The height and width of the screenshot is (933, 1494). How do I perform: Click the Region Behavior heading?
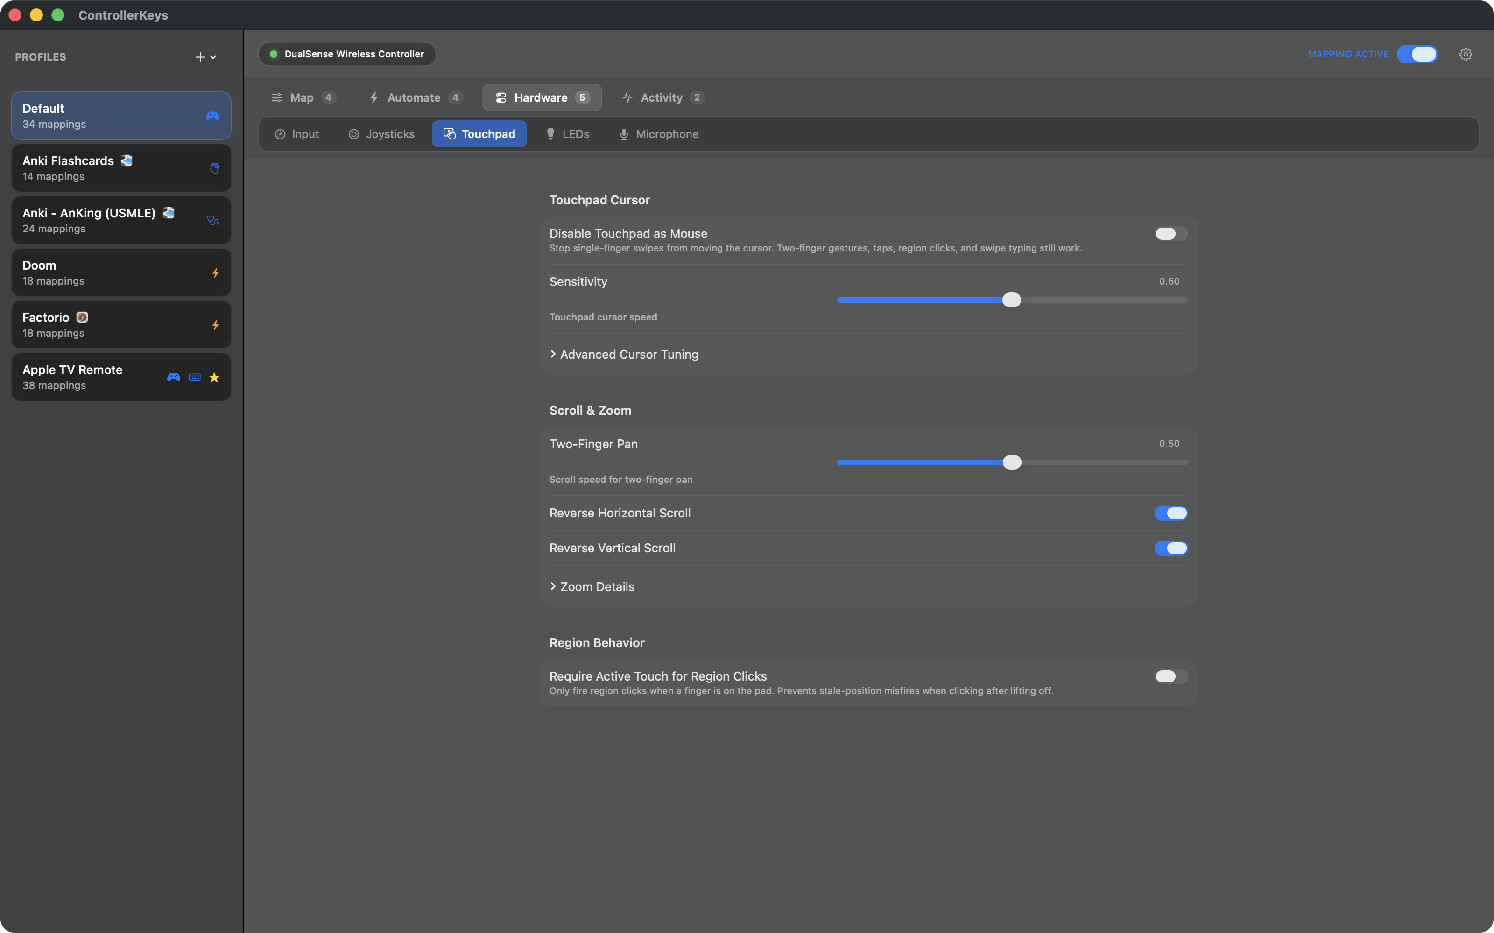[x=597, y=642]
